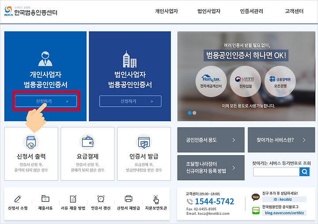Select the second banner slide dot
Viewport: 318px width, 224px height.
pos(194,113)
